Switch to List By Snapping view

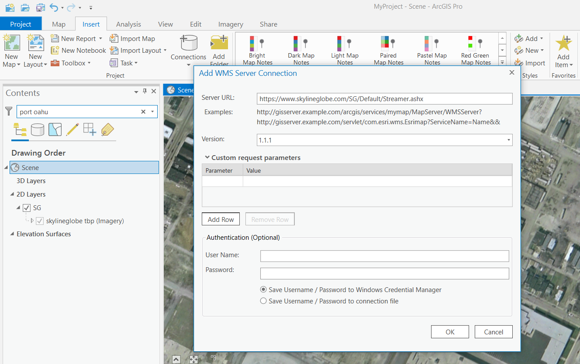90,129
